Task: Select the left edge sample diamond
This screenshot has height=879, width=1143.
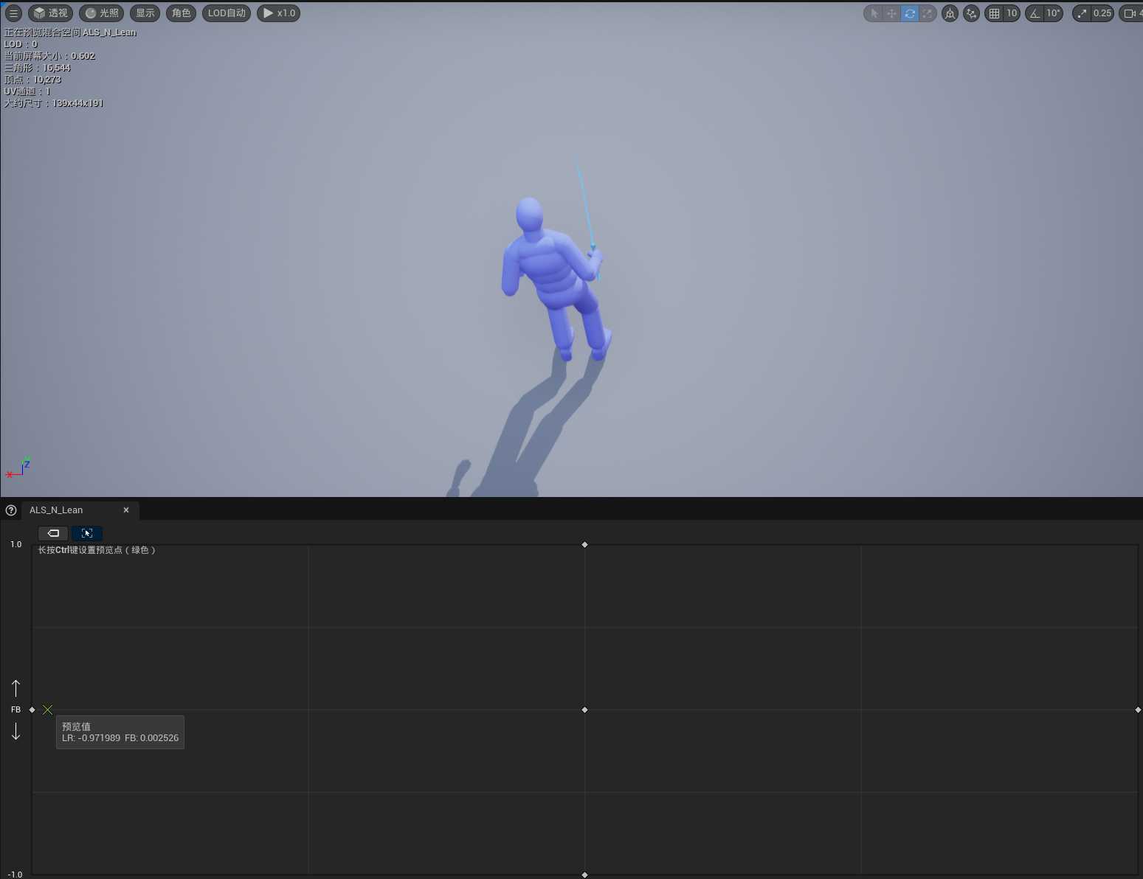Action: pyautogui.click(x=32, y=709)
